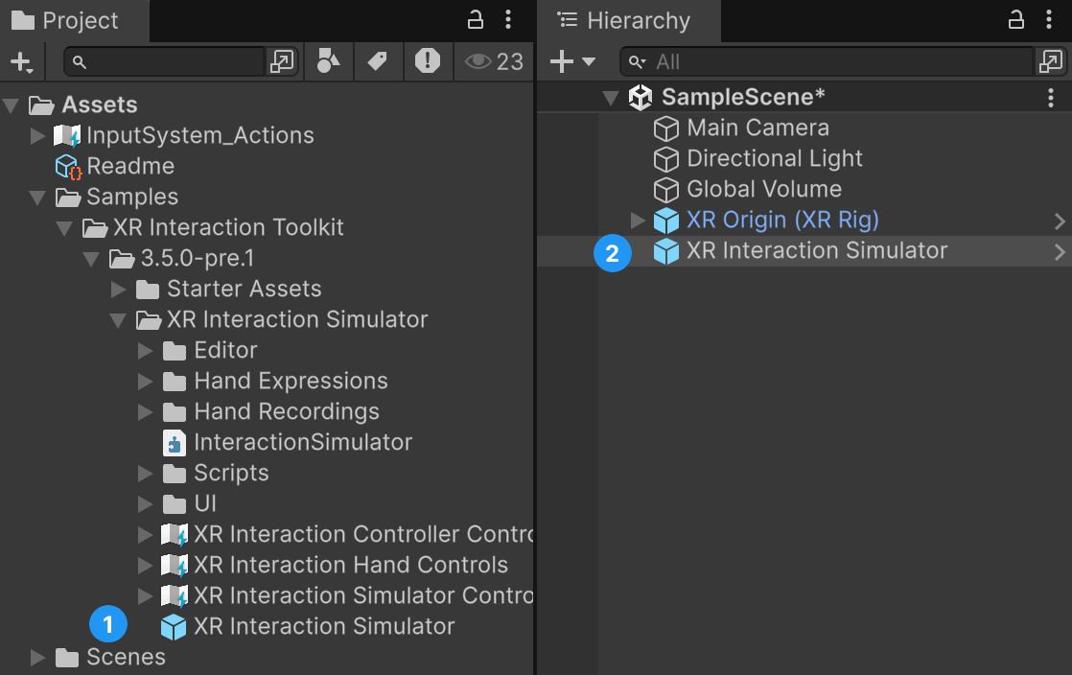Expand XR Interaction Controller Controls asset
This screenshot has width=1072, height=675.
[146, 535]
